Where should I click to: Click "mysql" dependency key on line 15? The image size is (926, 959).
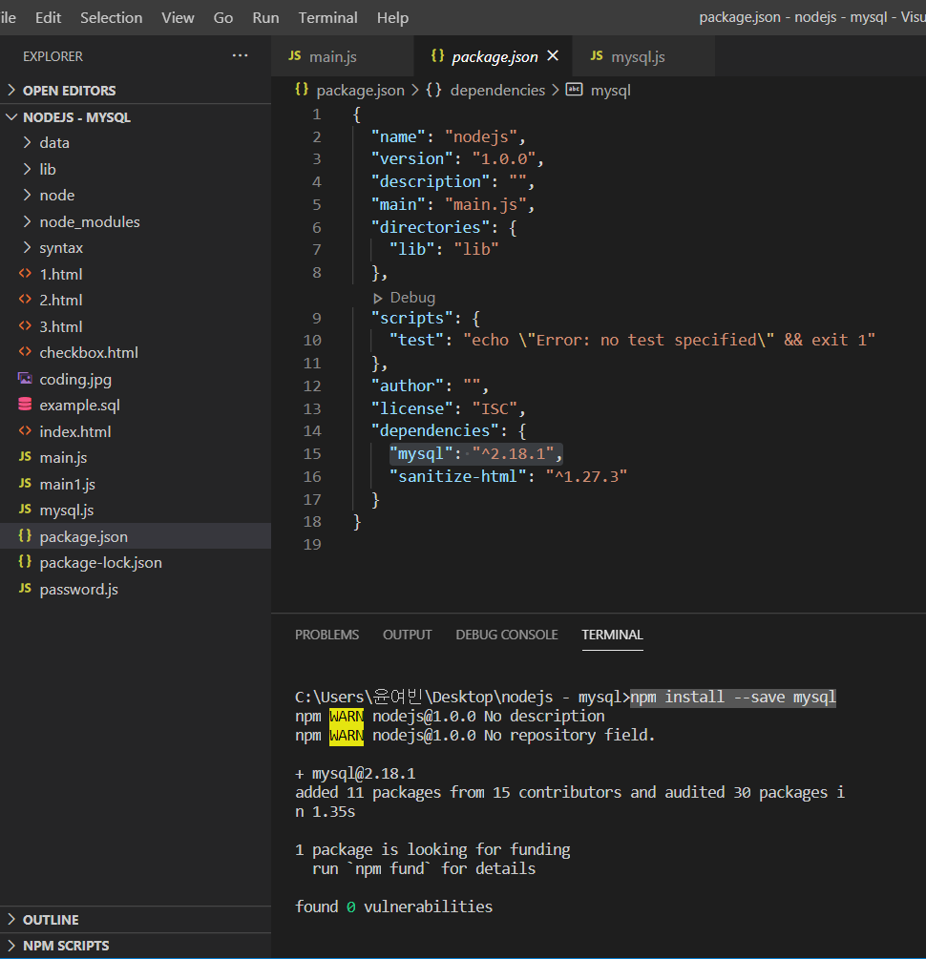[421, 454]
